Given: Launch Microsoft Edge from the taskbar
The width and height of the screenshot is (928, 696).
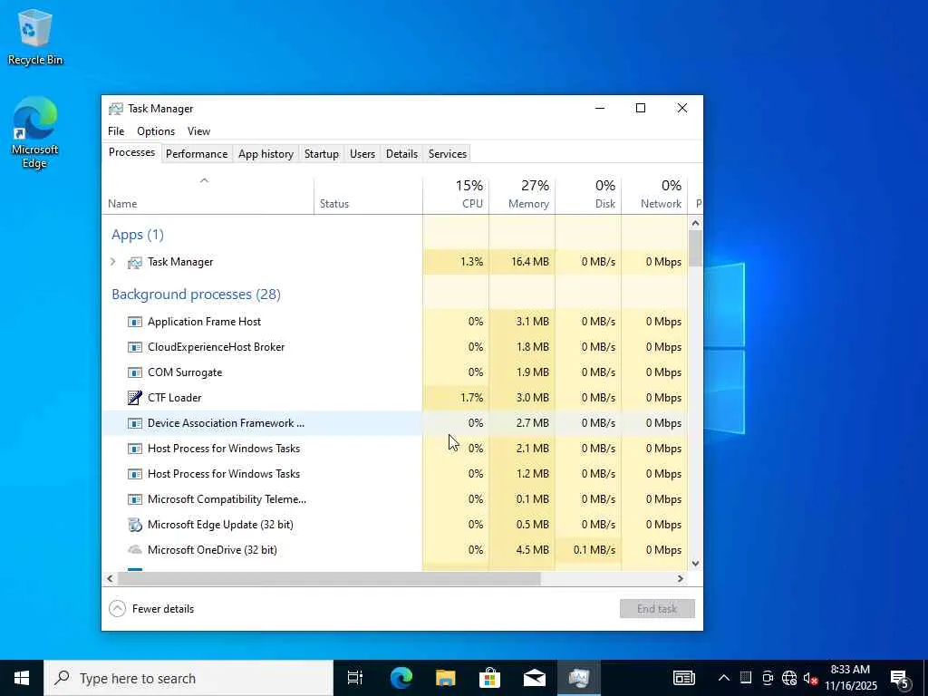Looking at the screenshot, I should tap(401, 678).
